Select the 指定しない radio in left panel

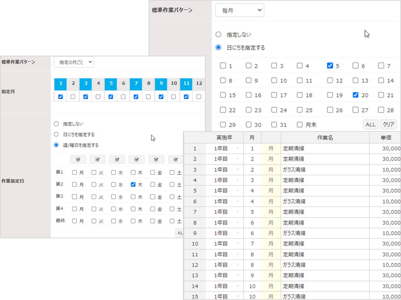coord(56,123)
